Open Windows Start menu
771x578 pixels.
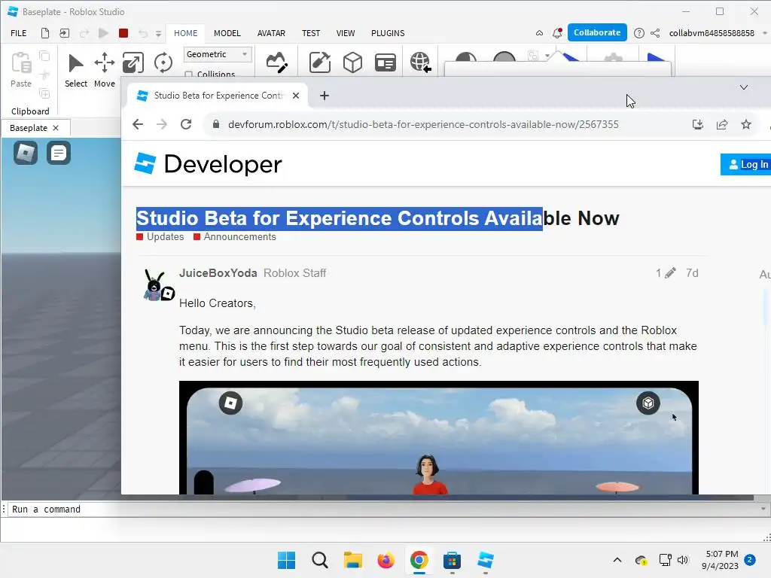coord(286,560)
